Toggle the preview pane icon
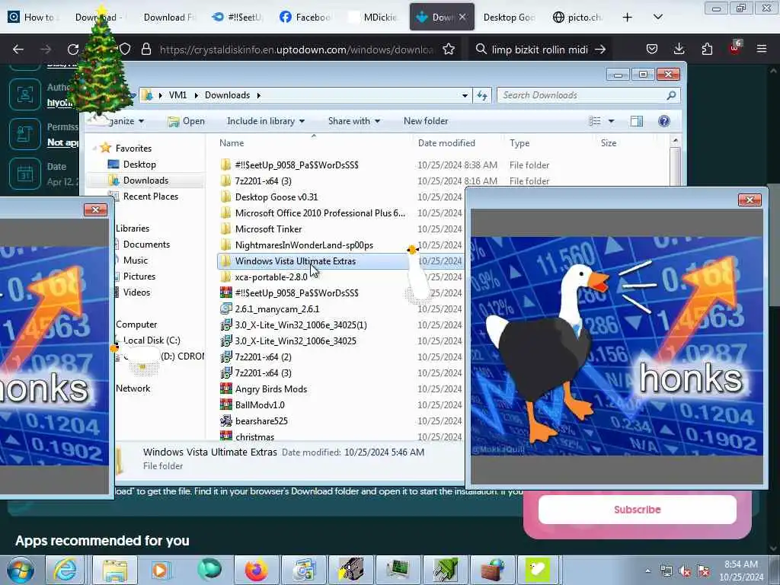780x585 pixels. 637,121
